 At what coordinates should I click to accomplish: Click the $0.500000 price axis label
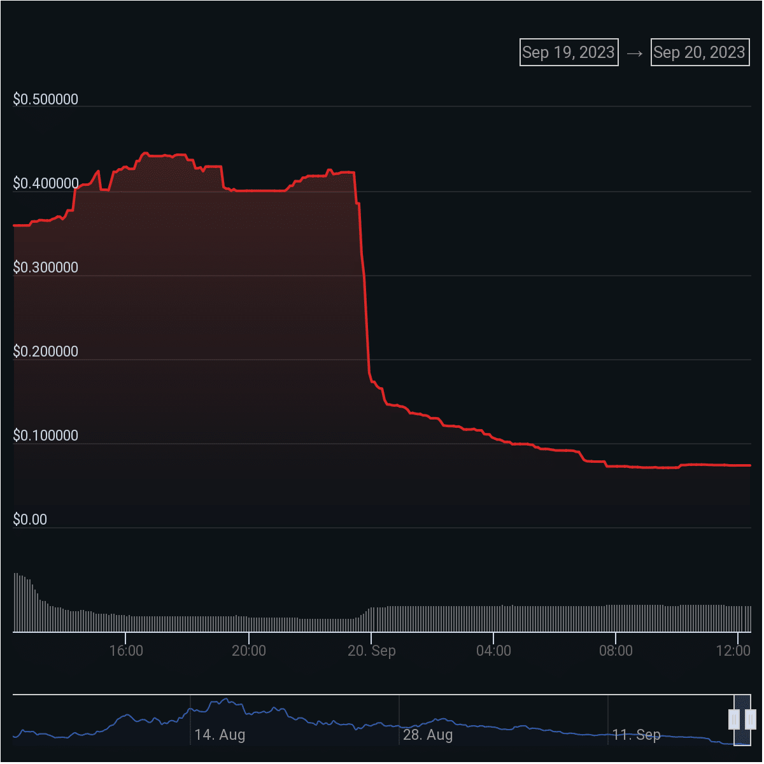(x=46, y=99)
